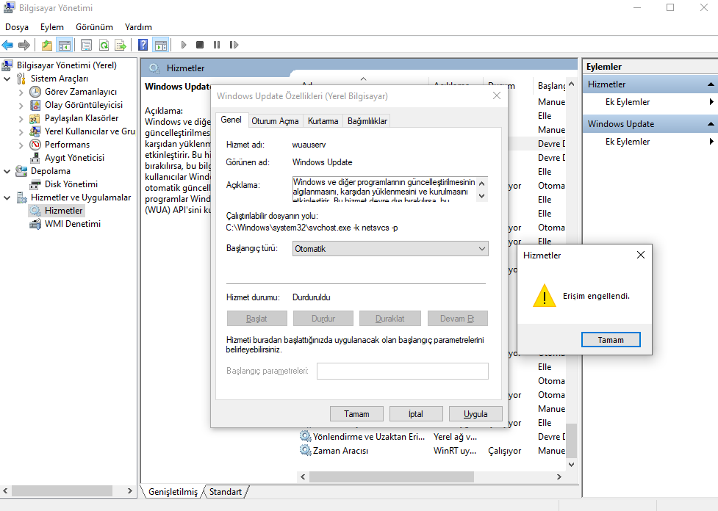Click the Back arrow toolbar icon
The height and width of the screenshot is (511, 718).
click(x=8, y=45)
